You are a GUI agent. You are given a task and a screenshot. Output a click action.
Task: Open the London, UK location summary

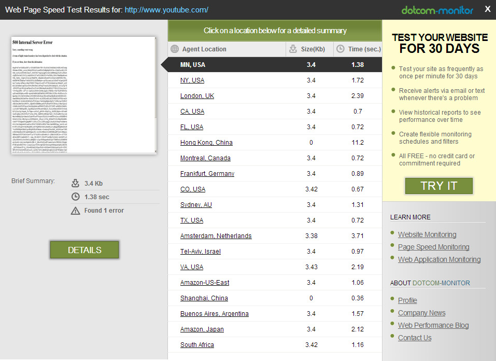(x=197, y=95)
